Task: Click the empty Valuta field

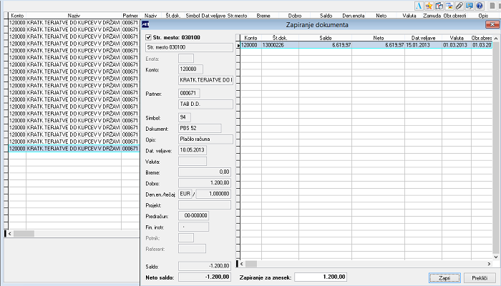Action: click(x=193, y=161)
